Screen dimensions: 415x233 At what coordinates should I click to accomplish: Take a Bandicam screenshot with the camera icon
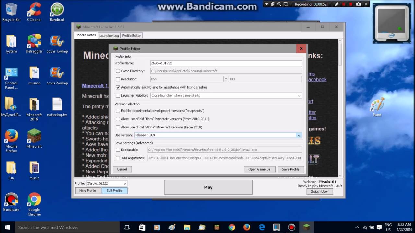point(358,4)
